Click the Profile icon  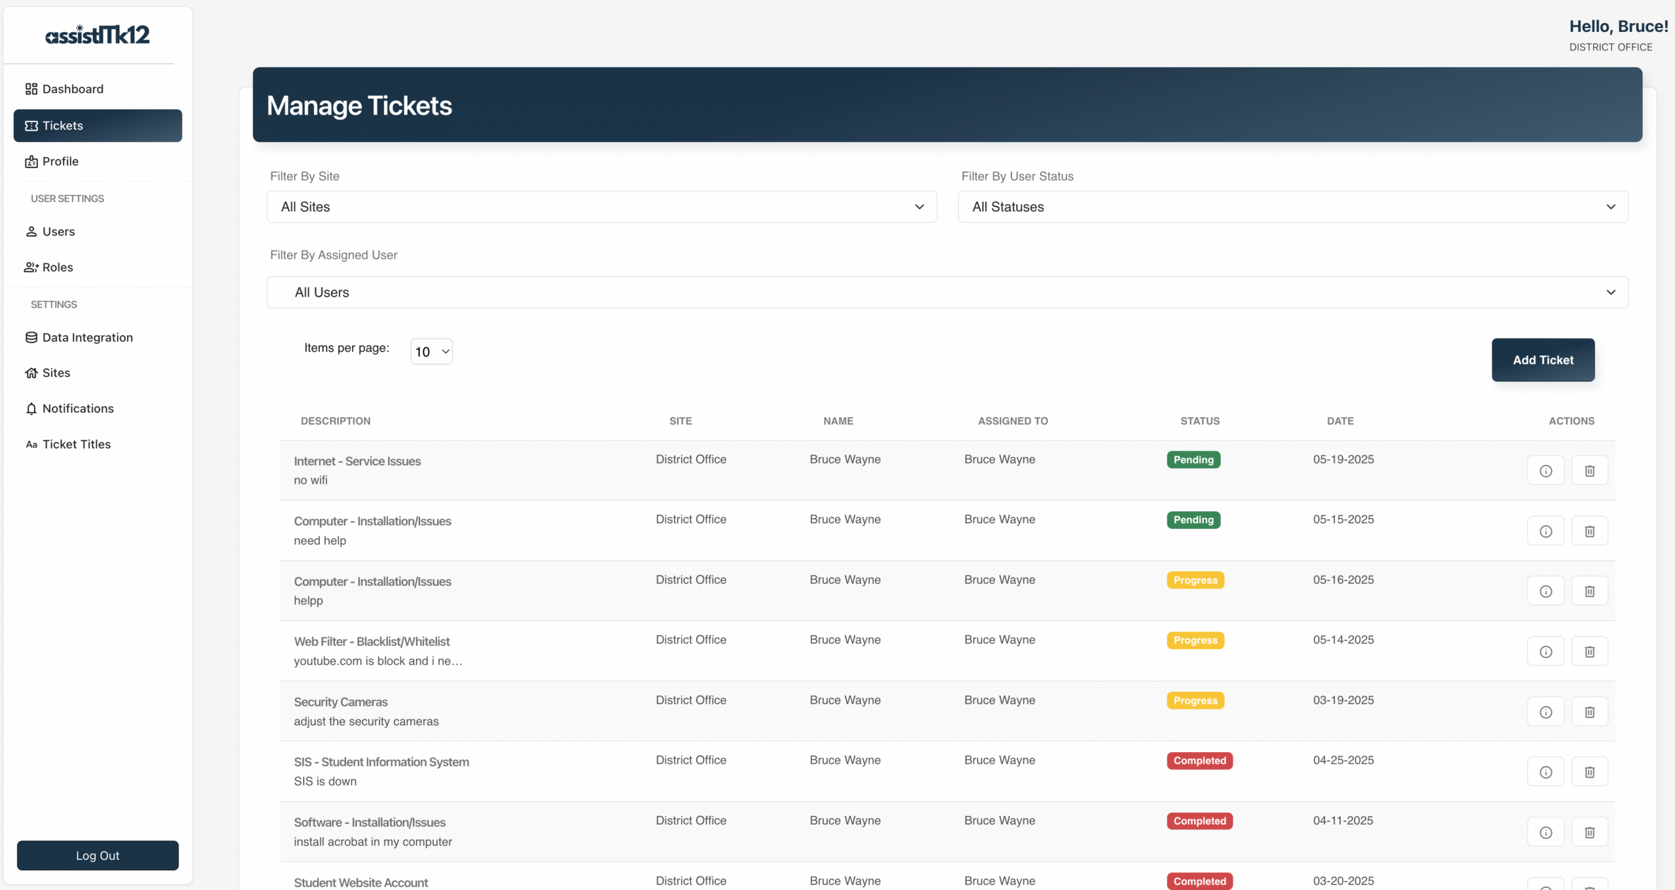tap(31, 161)
